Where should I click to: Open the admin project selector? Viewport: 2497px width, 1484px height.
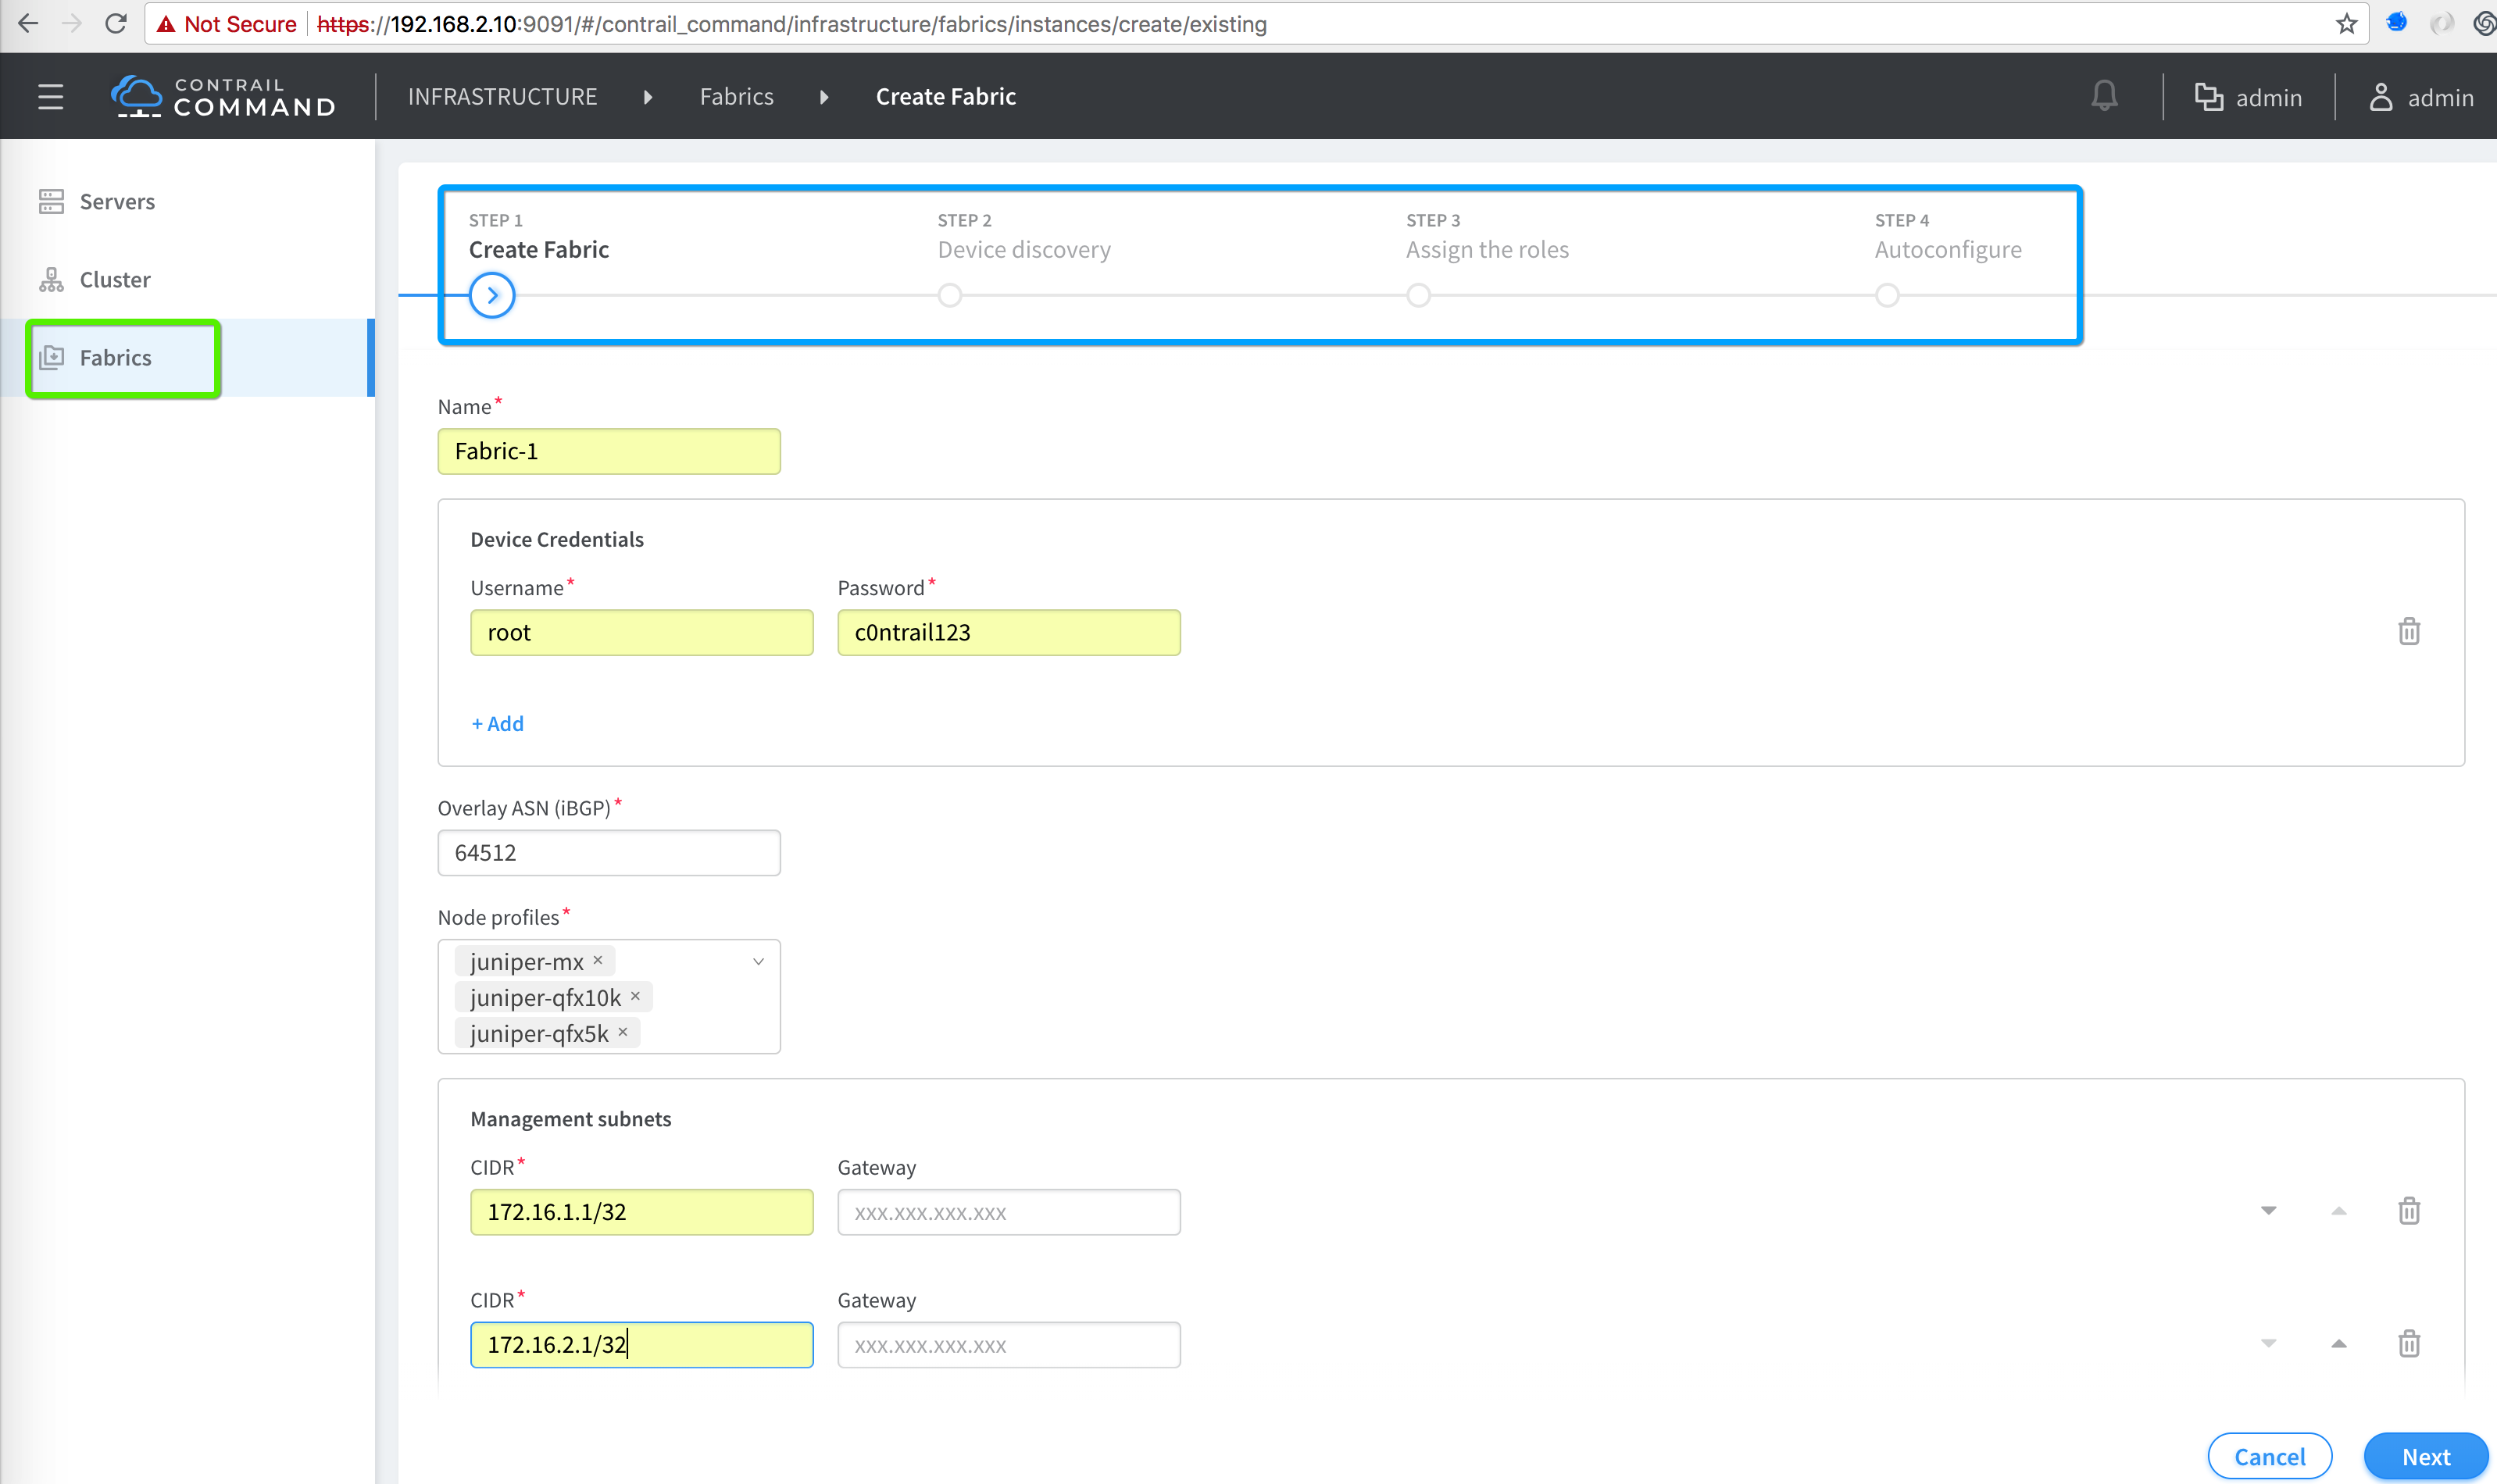(2248, 97)
